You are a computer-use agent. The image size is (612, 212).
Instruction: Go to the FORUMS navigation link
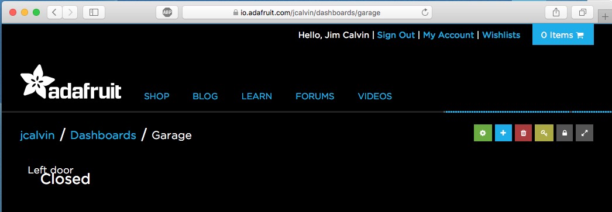[x=315, y=96]
